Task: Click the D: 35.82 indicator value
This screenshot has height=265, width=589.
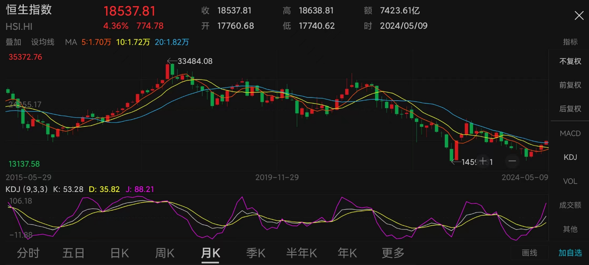Action: click(x=104, y=189)
